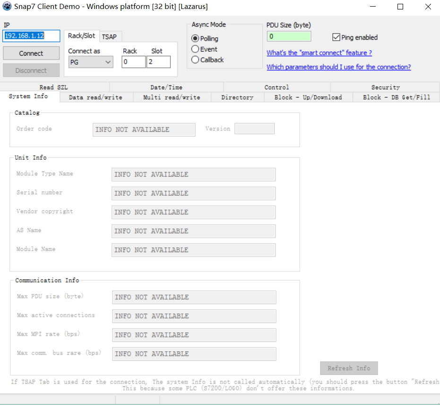This screenshot has width=440, height=406.
Task: Close the Snap7 Client Demo window
Action: (428, 7)
